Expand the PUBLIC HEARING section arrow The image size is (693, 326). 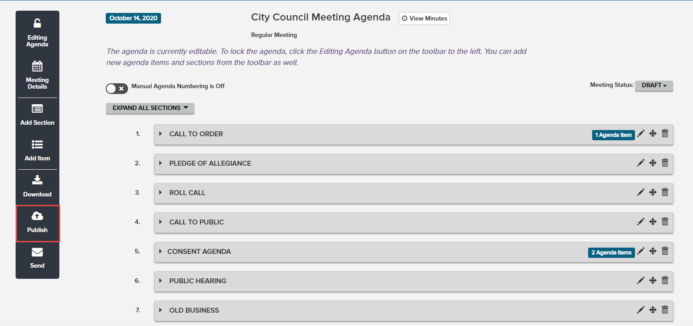[161, 281]
